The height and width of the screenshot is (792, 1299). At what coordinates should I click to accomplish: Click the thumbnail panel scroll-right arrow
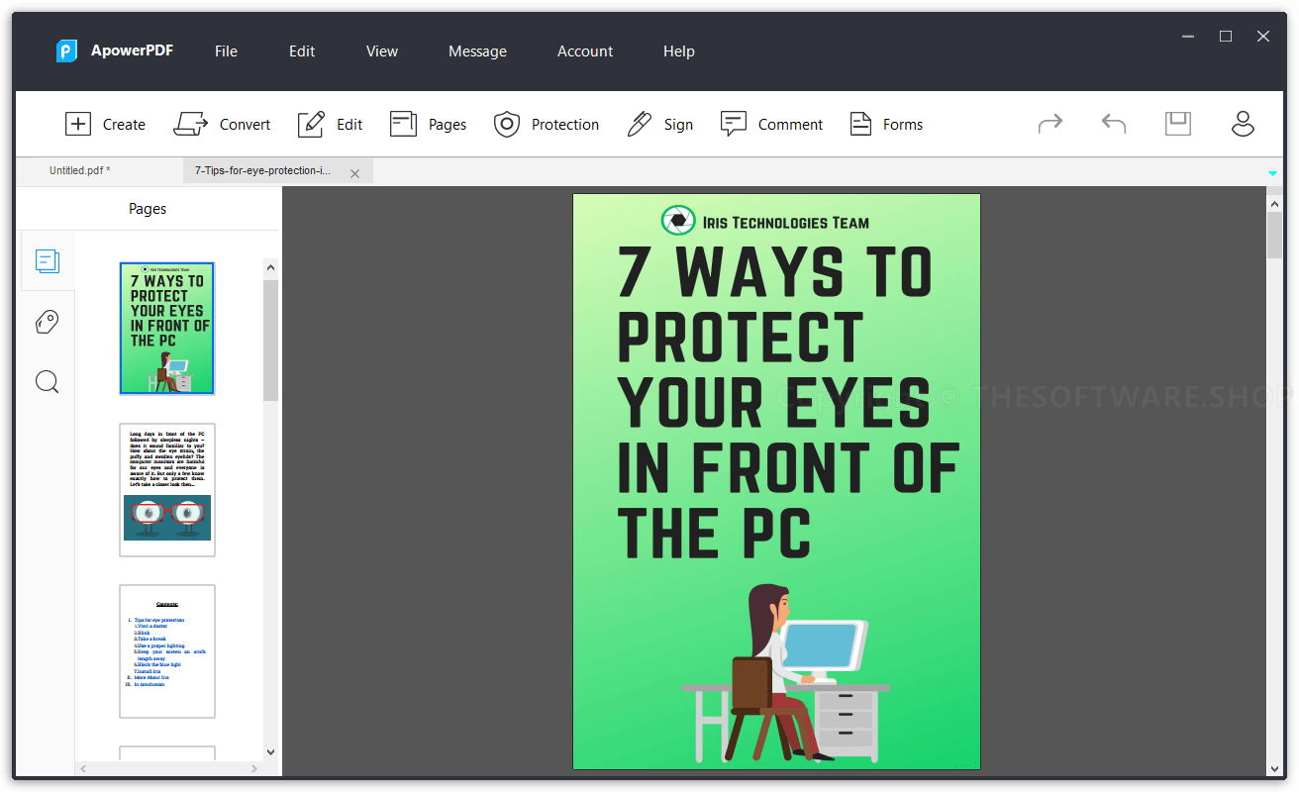point(254,768)
